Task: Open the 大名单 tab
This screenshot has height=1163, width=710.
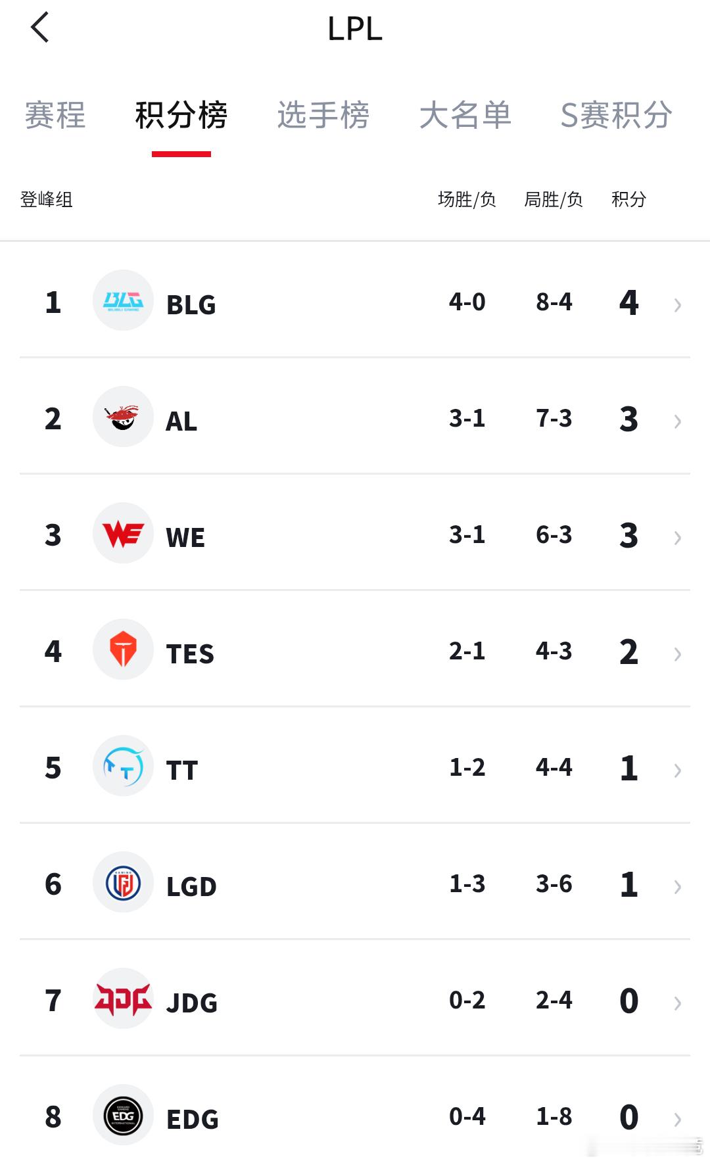Action: click(465, 115)
